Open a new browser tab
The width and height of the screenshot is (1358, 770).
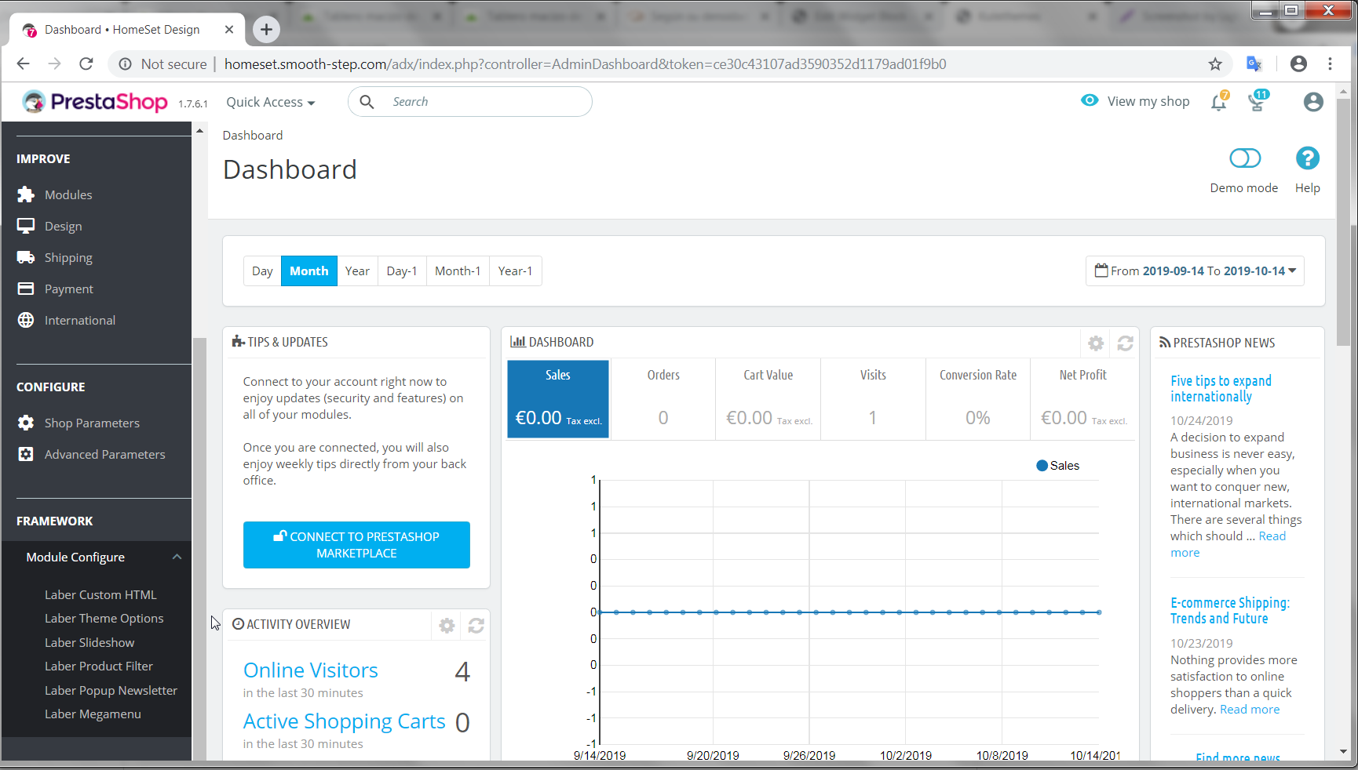(x=266, y=29)
